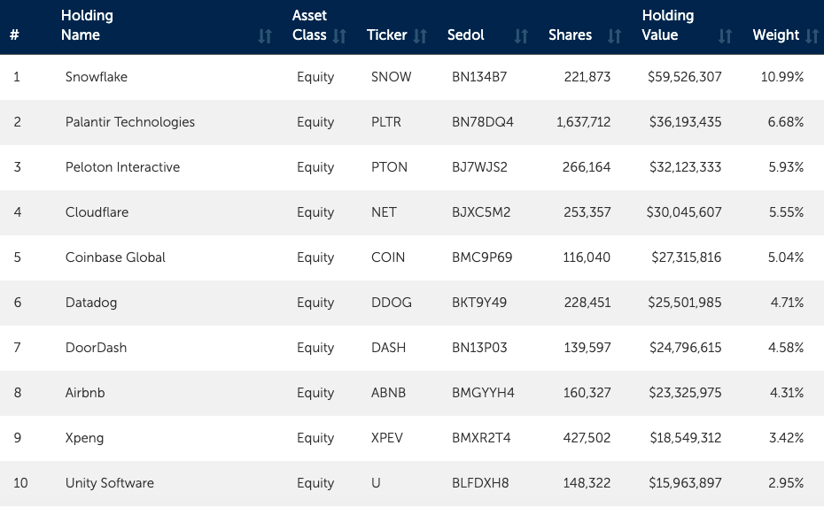Viewport: 824px width, 507px height.
Task: Sort by Sedol arrows icon
Action: 521,35
